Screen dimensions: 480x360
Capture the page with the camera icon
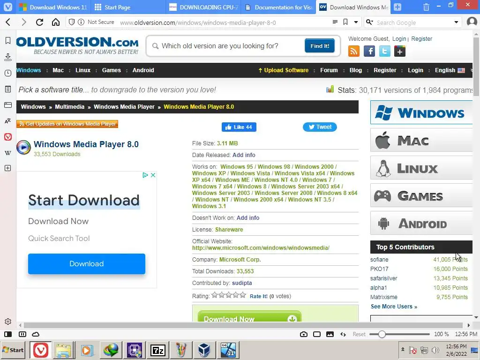tap(304, 334)
